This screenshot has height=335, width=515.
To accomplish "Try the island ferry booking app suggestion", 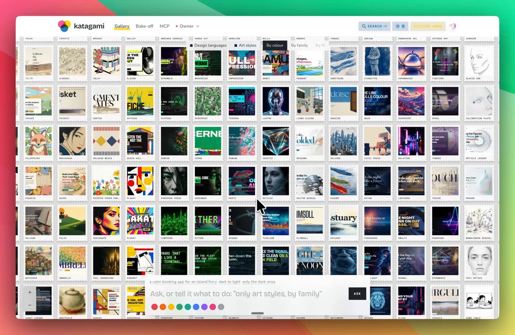I will pos(183,281).
